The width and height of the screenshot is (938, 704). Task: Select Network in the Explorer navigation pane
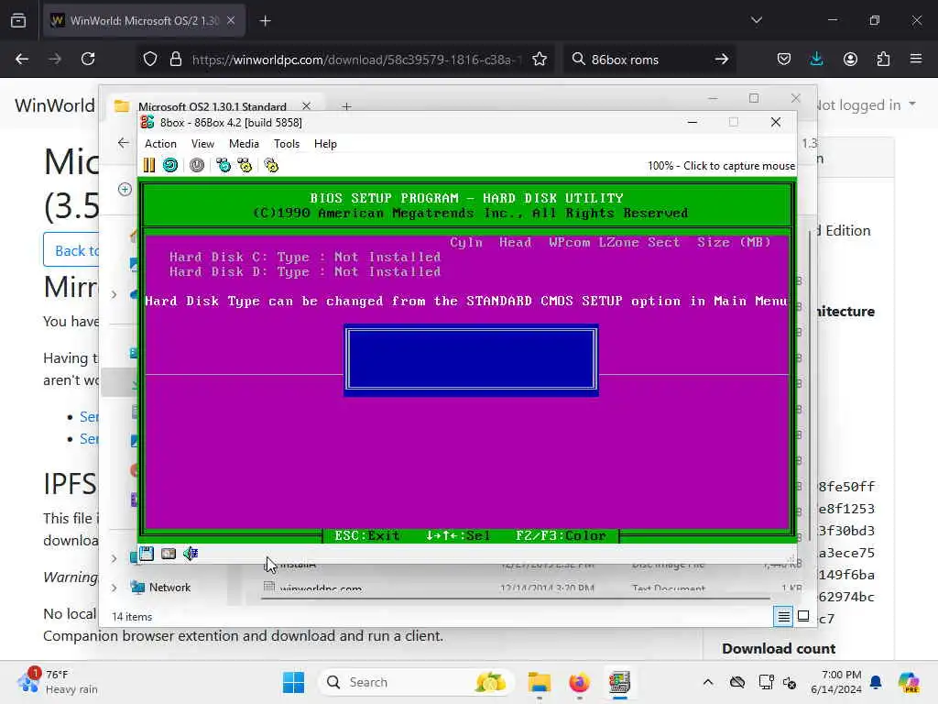click(169, 588)
